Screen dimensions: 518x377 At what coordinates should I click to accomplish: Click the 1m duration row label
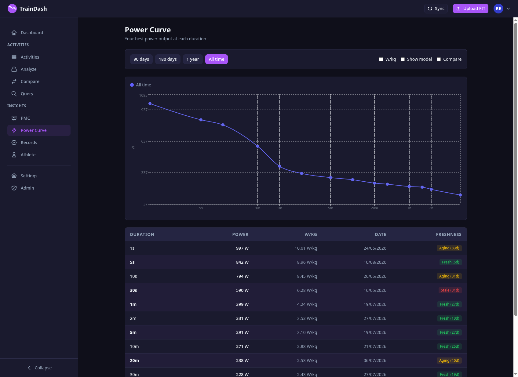(x=133, y=304)
